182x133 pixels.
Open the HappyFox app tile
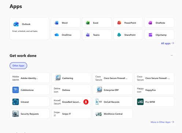tap(154, 90)
